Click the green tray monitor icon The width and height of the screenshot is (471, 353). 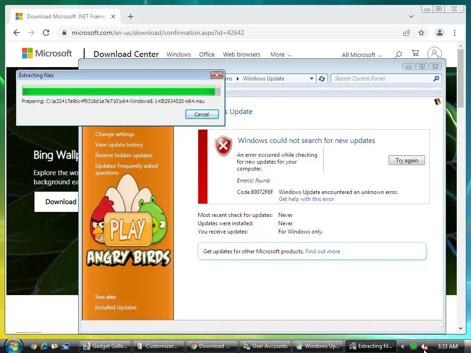click(414, 347)
